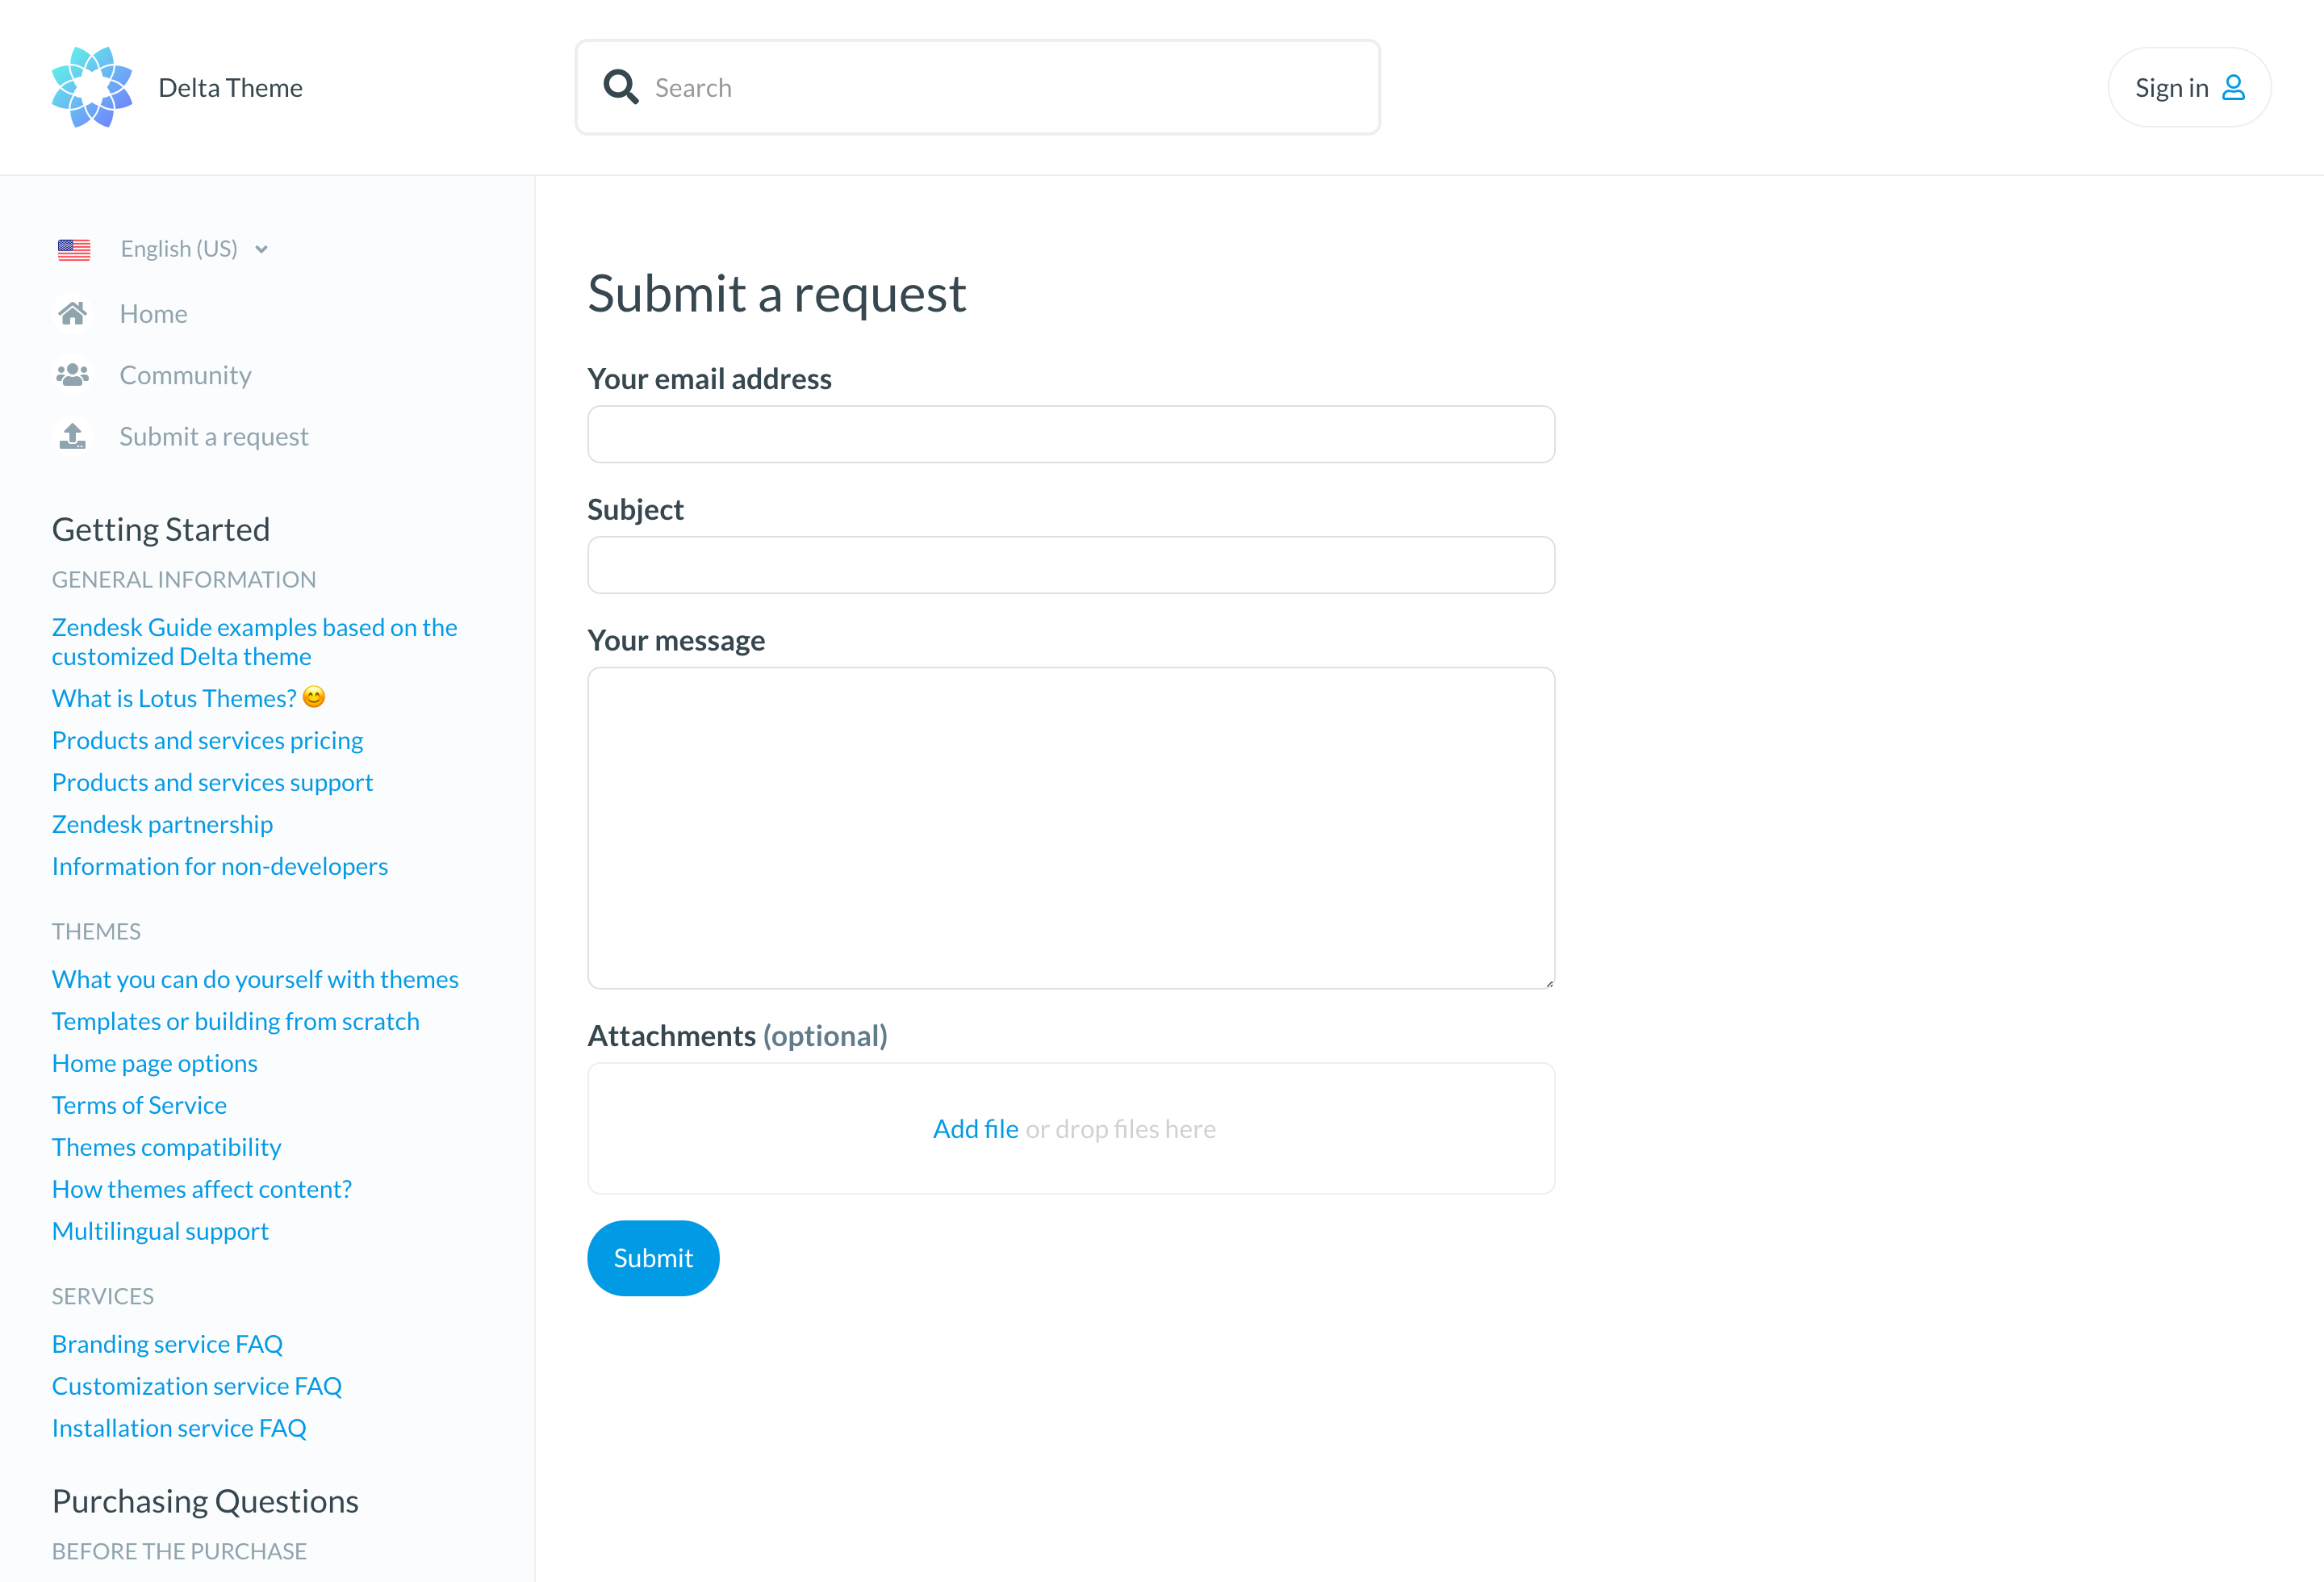Click the smiley emoji after Lotus Themes
Image resolution: width=2324 pixels, height=1582 pixels.
pos(314,697)
